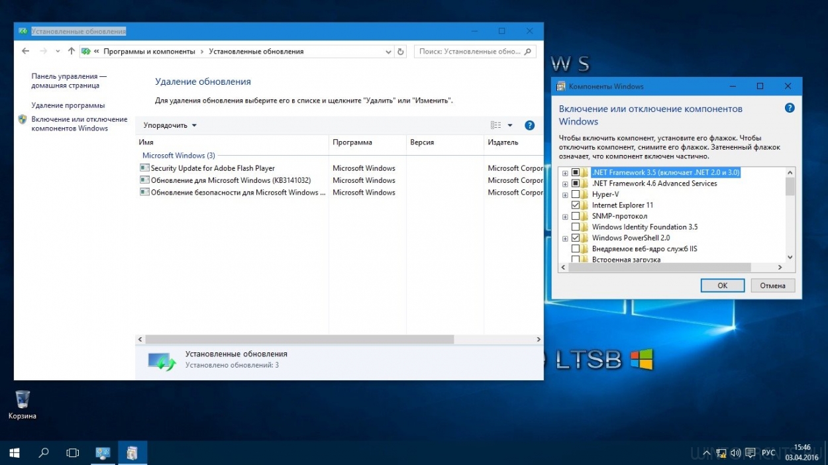Open taskbar Search
Viewport: 828px width, 465px height.
44,453
